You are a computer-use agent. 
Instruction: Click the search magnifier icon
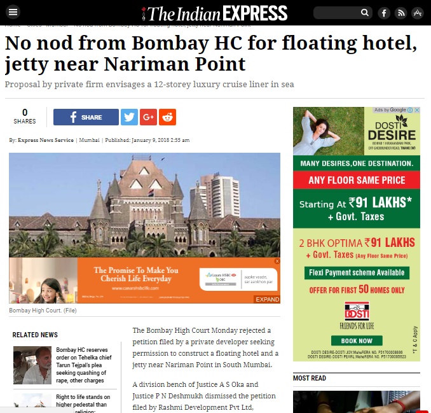pos(364,13)
